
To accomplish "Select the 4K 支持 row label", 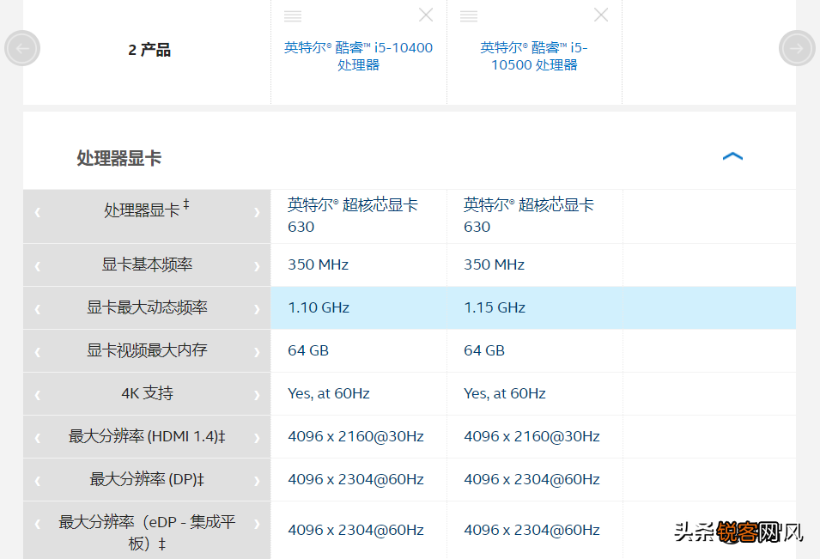I will point(147,393).
